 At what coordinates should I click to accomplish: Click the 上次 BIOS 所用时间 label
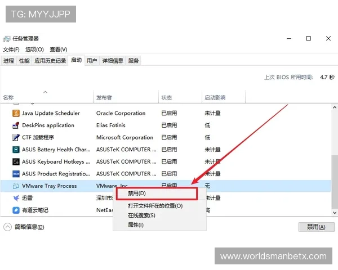point(289,77)
